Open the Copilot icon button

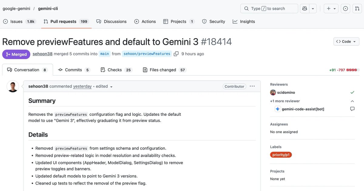(x=305, y=8)
